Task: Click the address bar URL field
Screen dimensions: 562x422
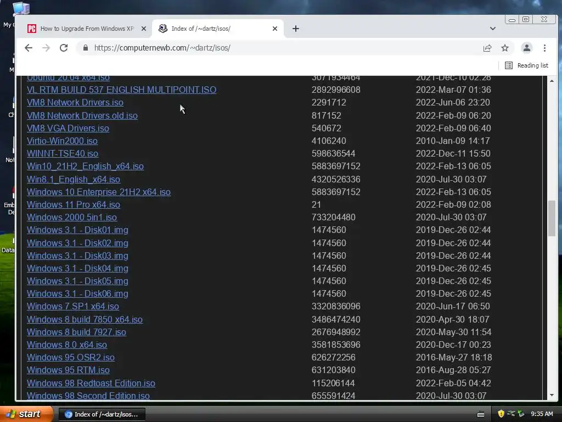Action: point(162,48)
